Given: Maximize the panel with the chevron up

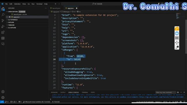Looking at the screenshot, I should [x=181, y=92].
